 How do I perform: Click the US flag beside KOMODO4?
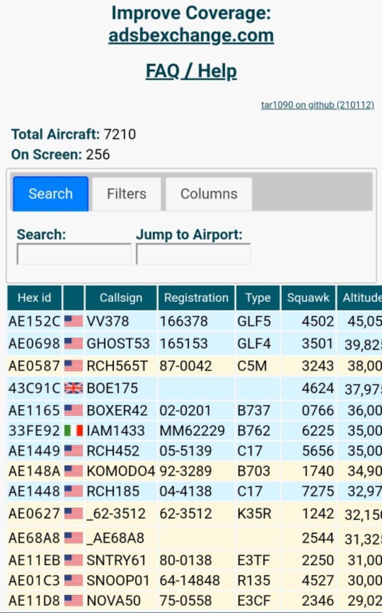(73, 471)
